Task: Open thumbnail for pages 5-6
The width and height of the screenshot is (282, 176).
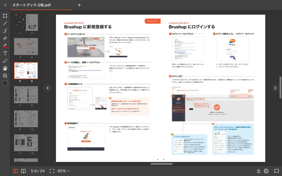Action: [26, 70]
